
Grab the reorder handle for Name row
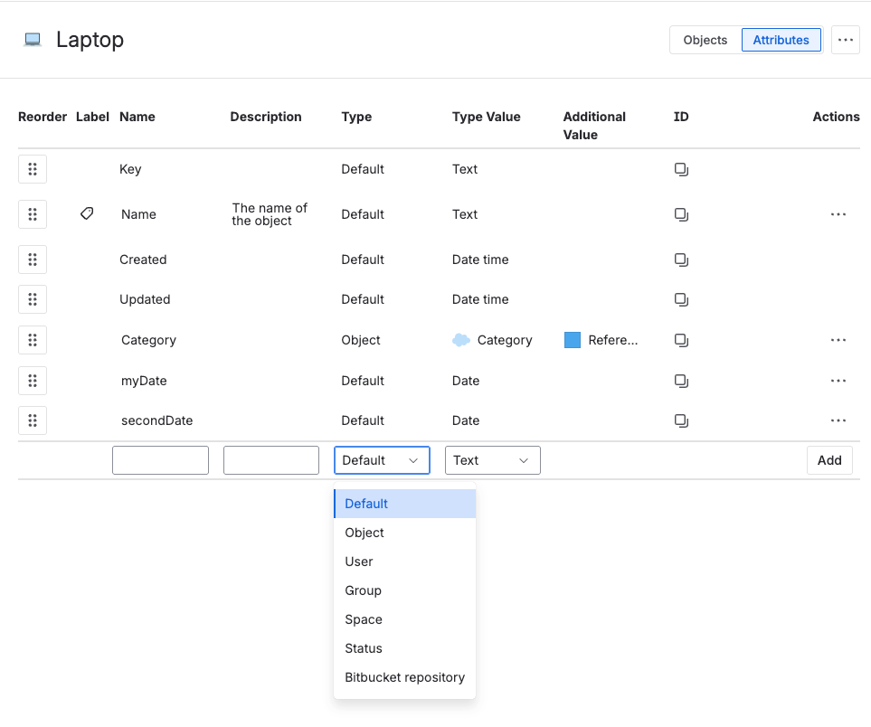(33, 214)
